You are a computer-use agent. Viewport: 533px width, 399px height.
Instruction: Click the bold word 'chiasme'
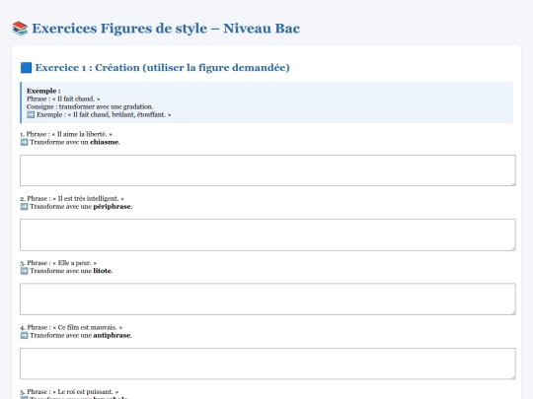[105, 142]
